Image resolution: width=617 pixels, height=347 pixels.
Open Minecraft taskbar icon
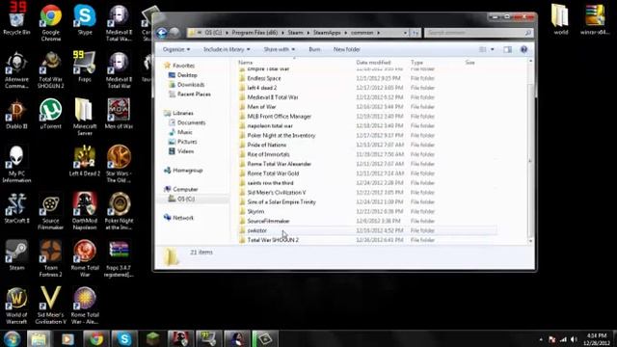click(x=152, y=338)
